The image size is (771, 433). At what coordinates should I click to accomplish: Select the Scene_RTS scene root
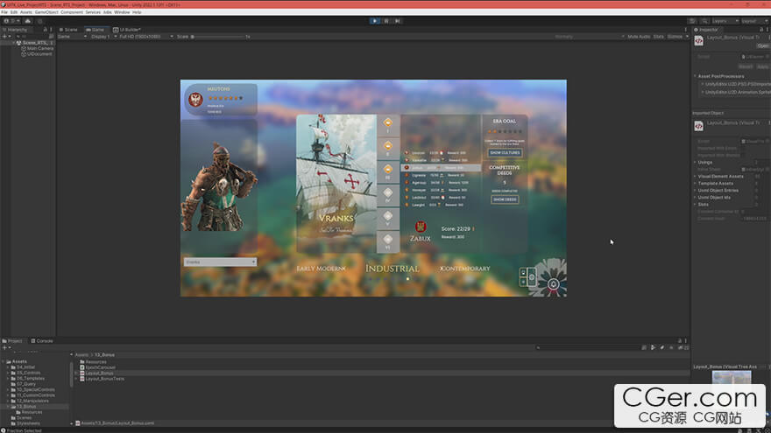[33, 43]
